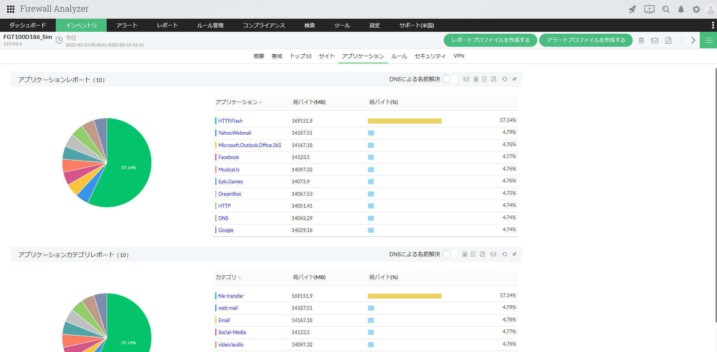Open the notifications bell
Viewport: 717px width, 352px height.
[x=681, y=9]
